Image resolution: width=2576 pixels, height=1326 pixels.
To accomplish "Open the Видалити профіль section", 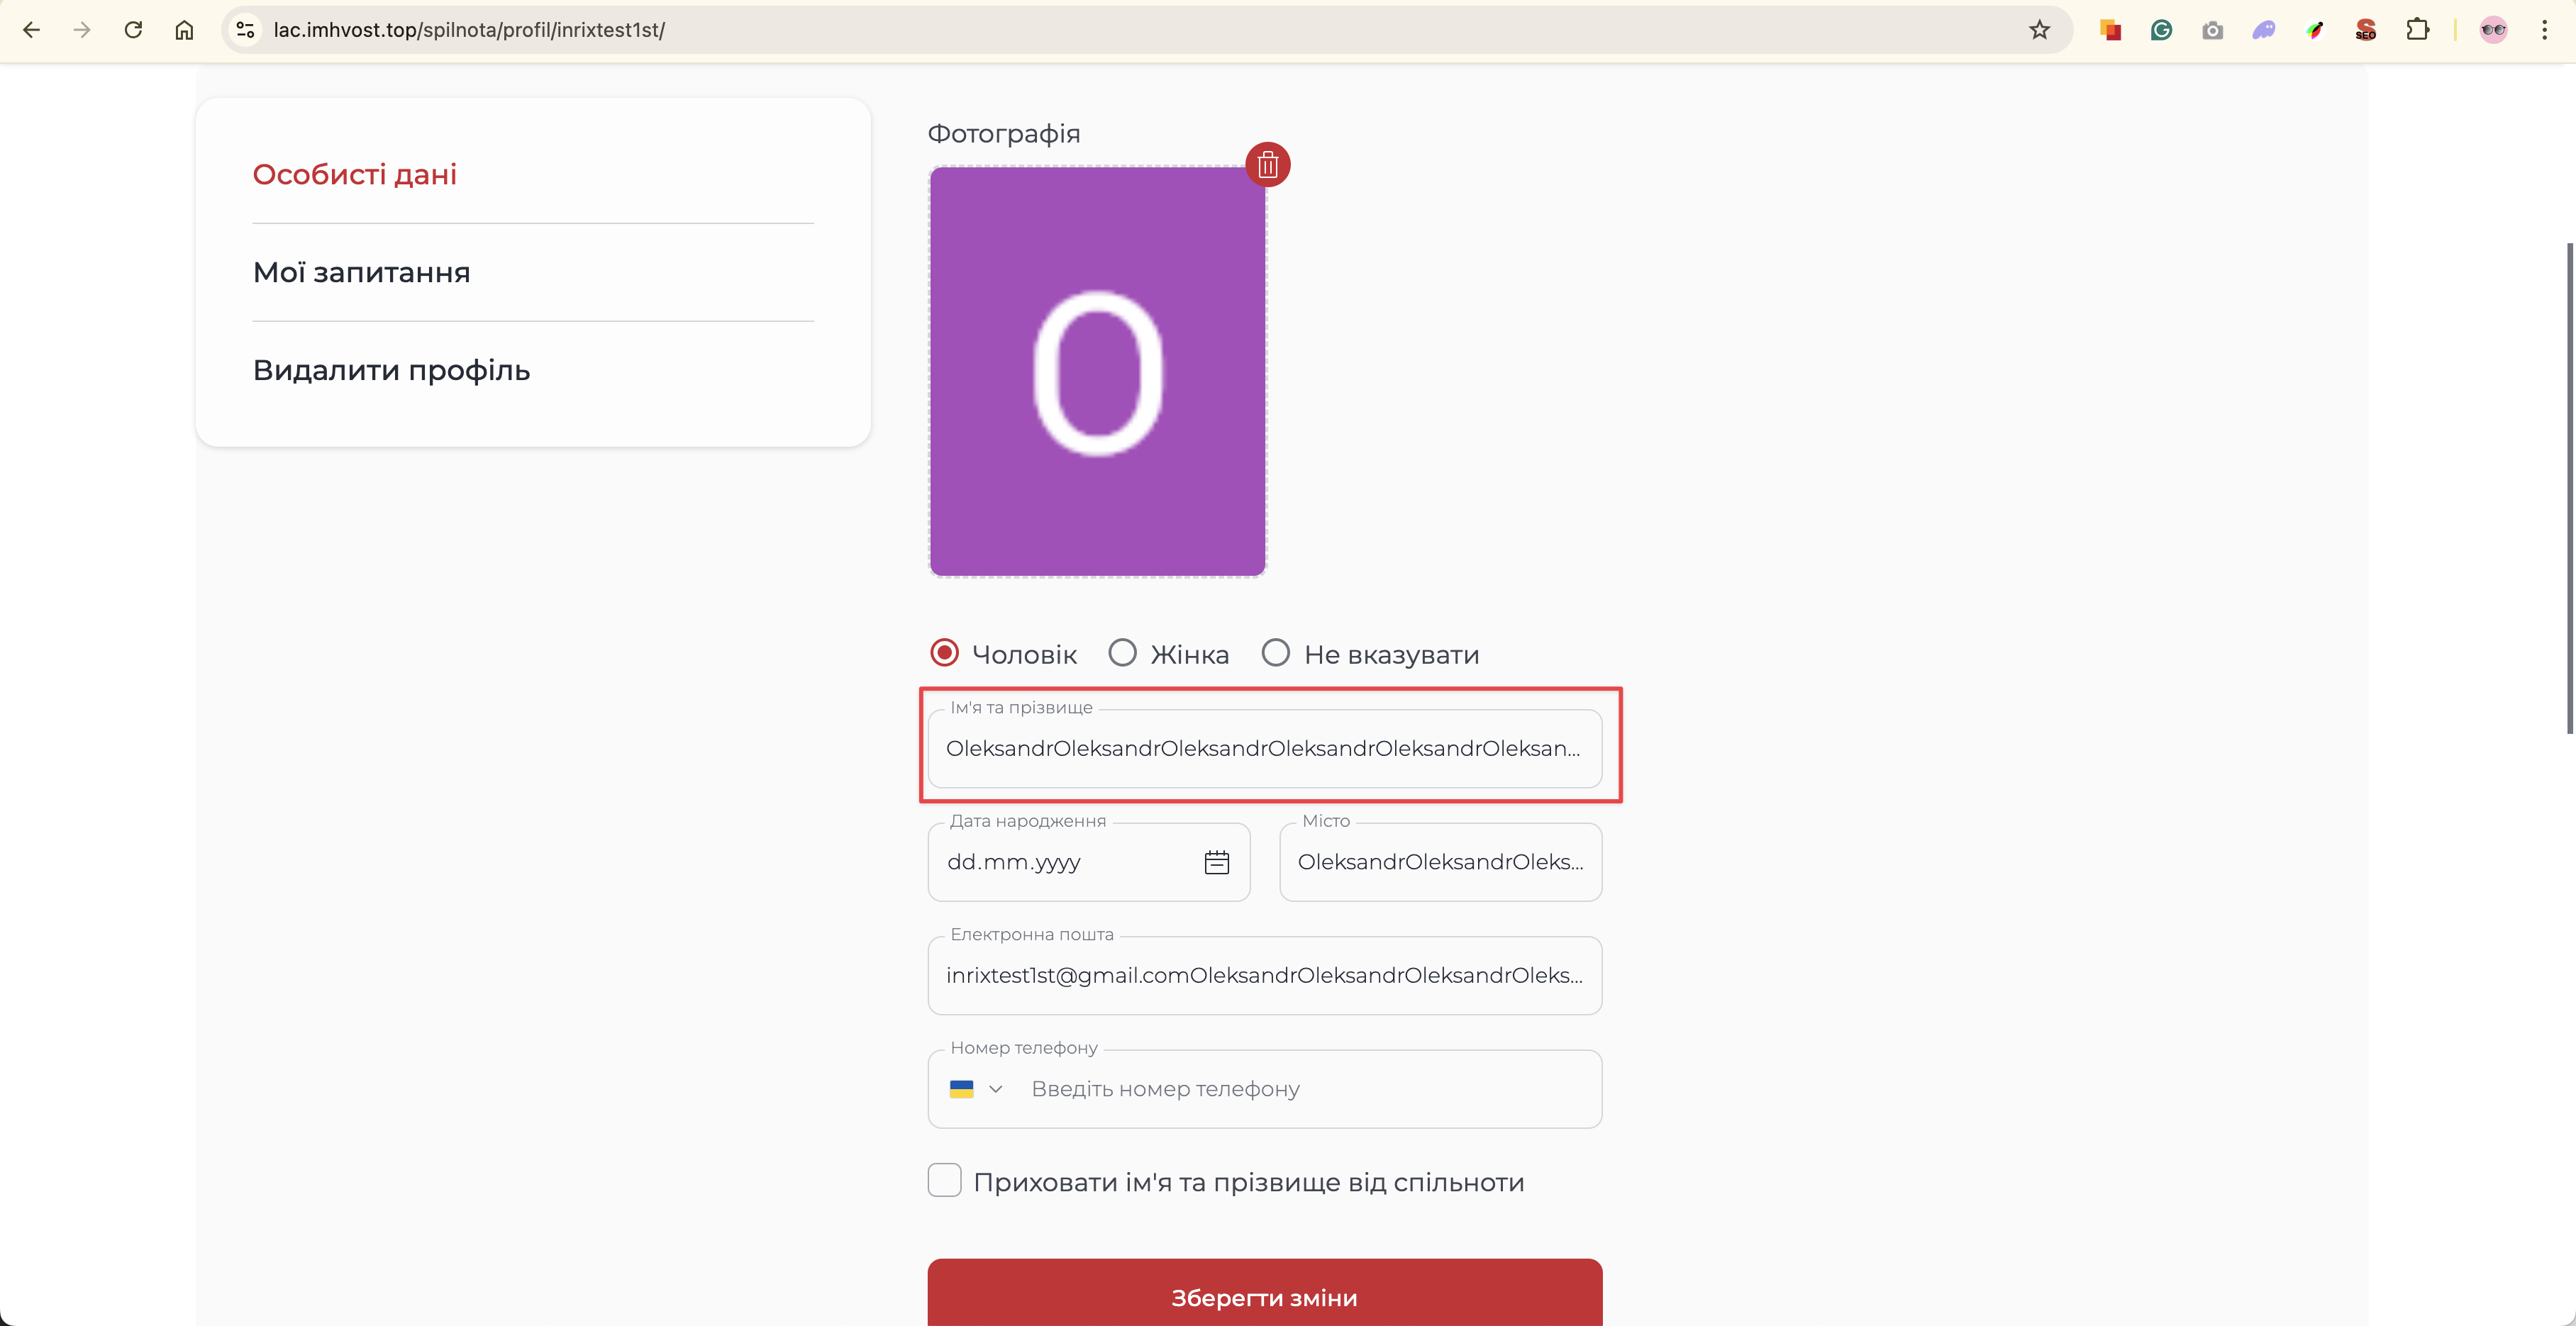I will point(391,370).
